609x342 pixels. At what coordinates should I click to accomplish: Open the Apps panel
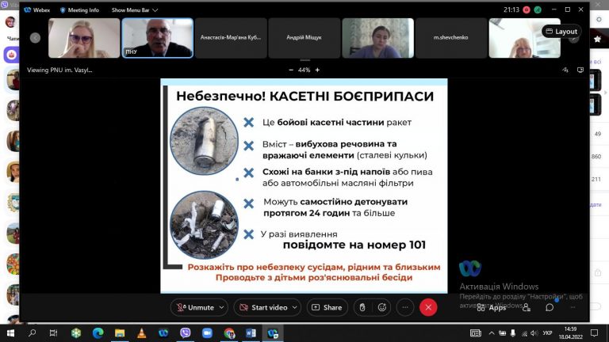coord(492,307)
